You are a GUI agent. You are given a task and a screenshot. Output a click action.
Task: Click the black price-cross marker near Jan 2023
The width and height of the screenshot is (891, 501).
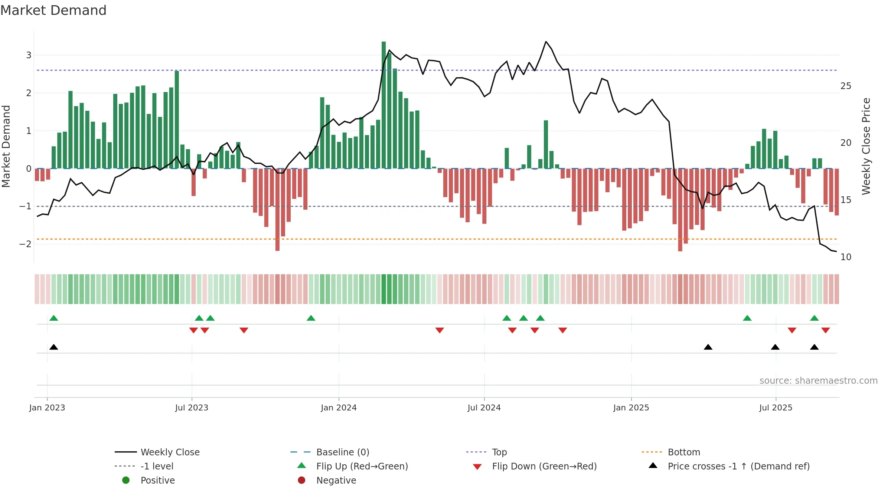tap(54, 347)
